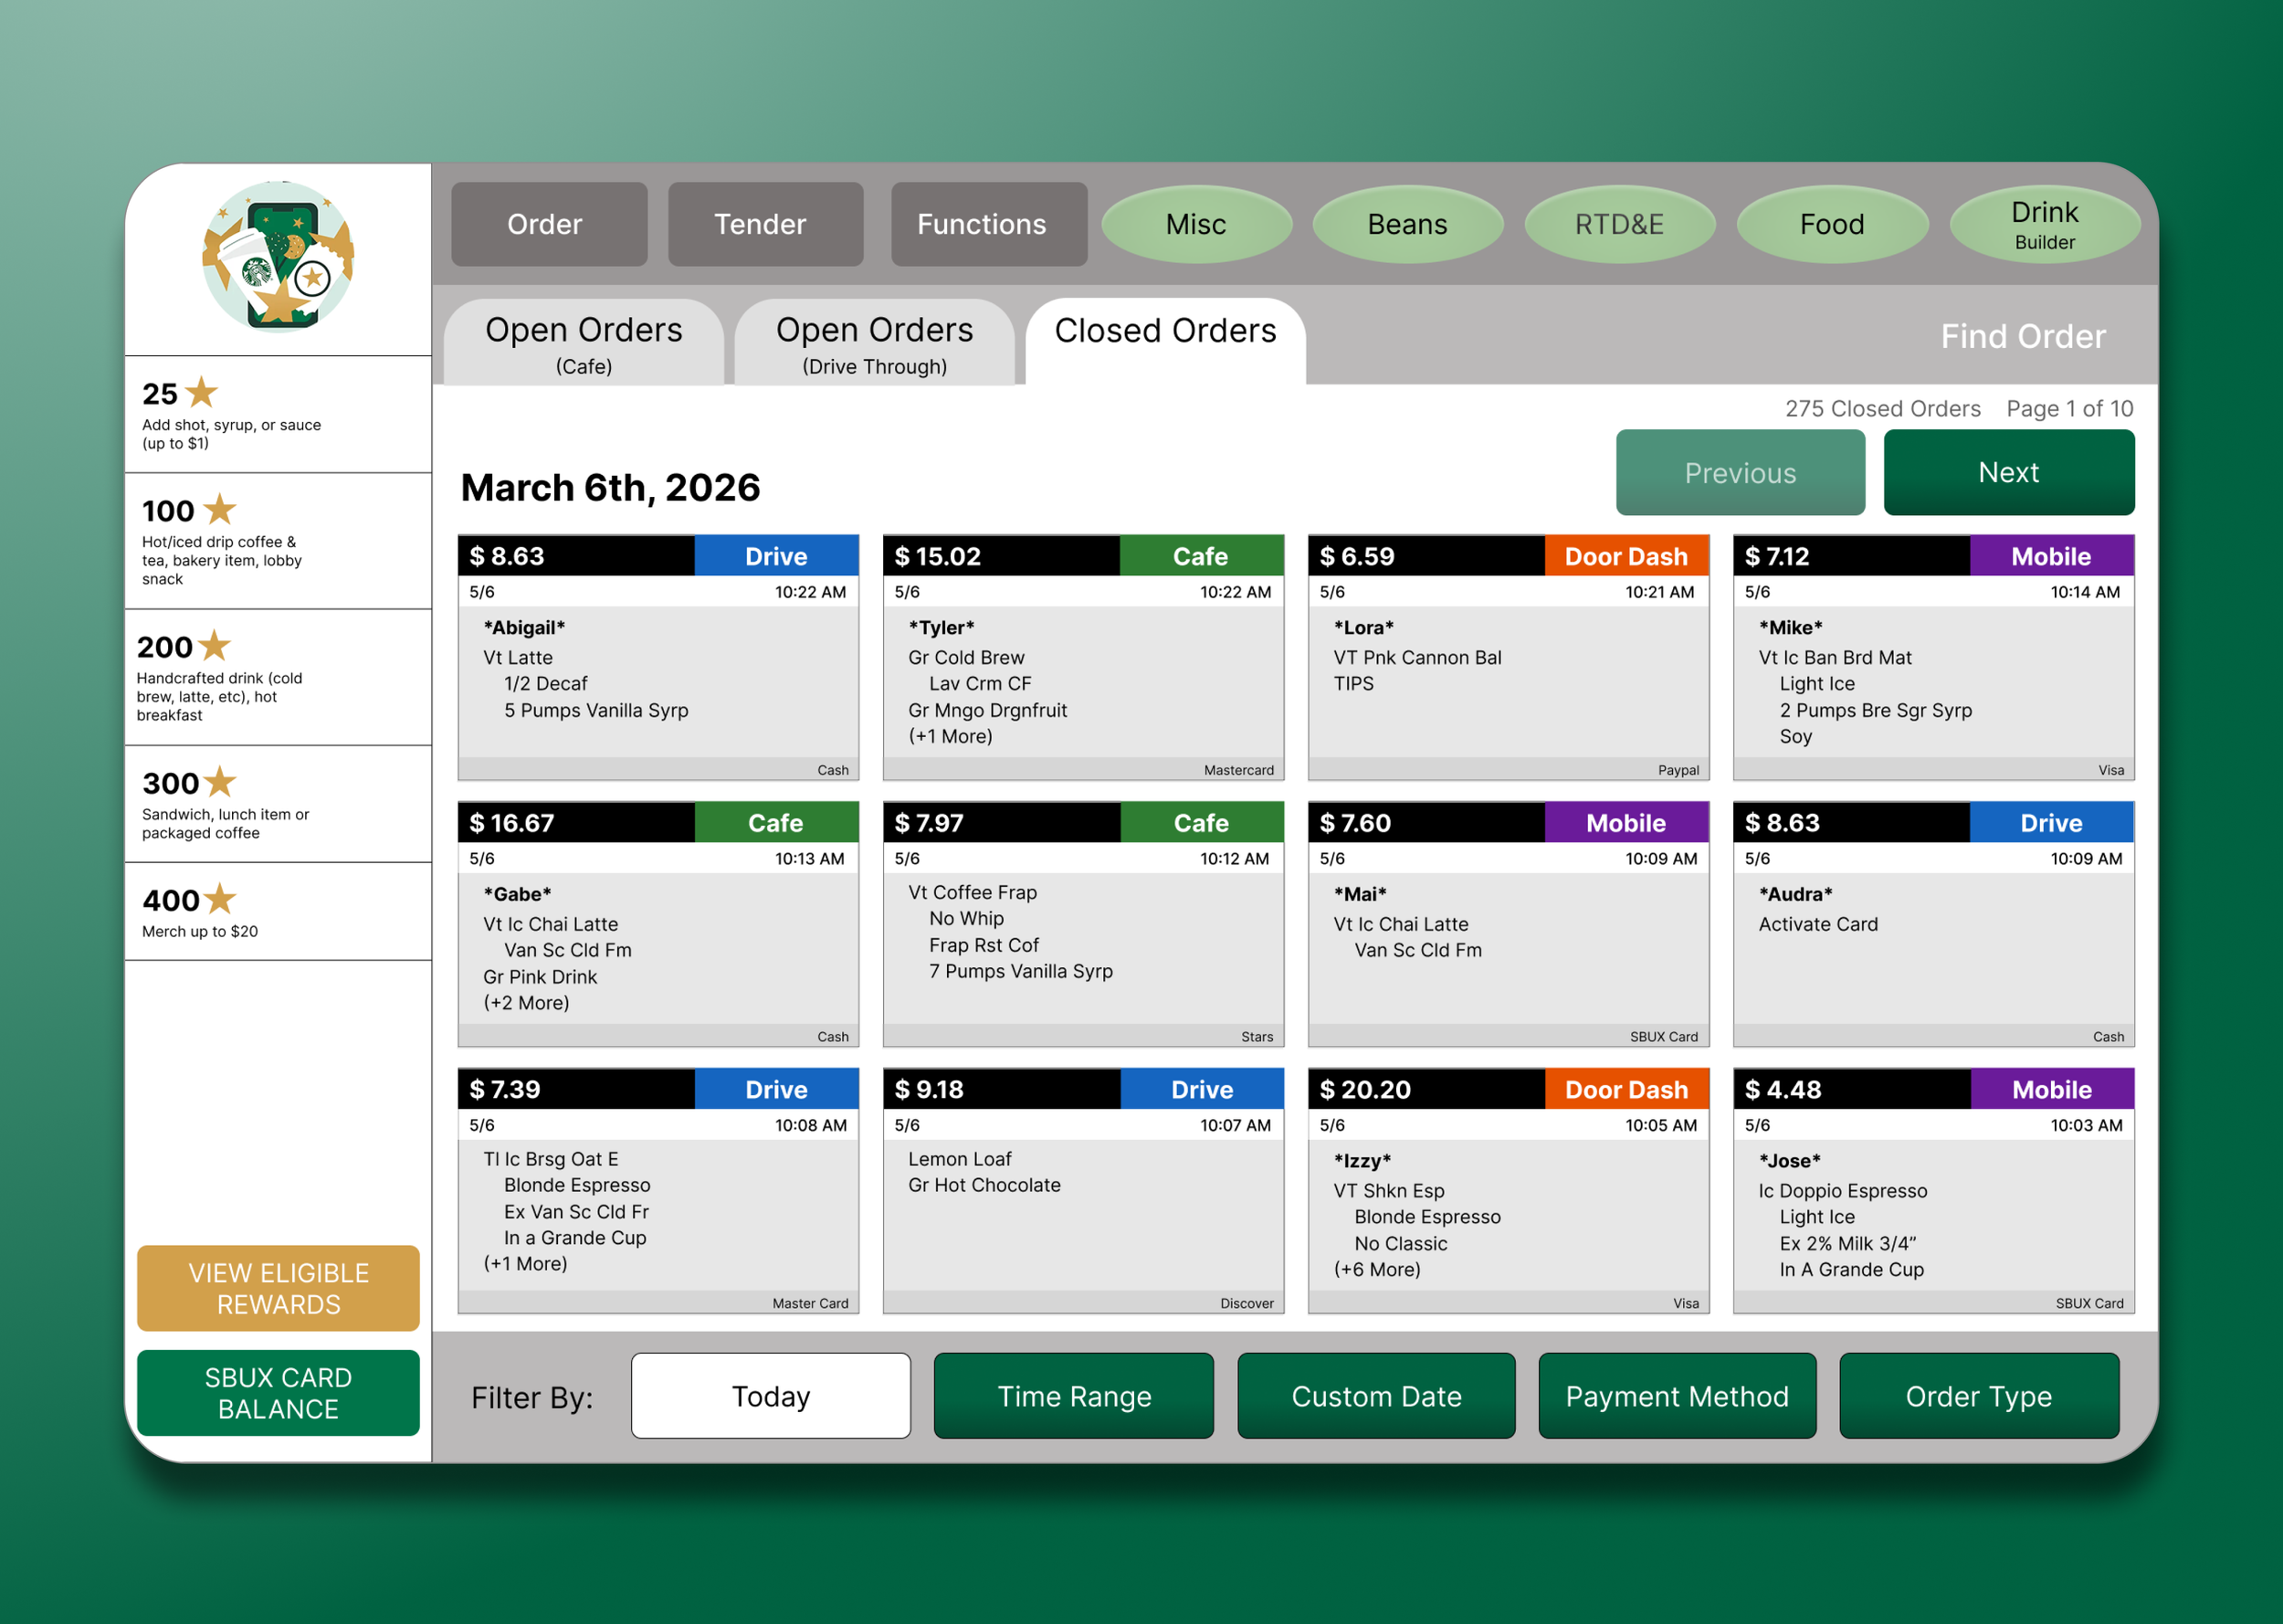Screen dimensions: 2283x1624
Task: Open the $7.39 Drive order
Action: [658, 1191]
